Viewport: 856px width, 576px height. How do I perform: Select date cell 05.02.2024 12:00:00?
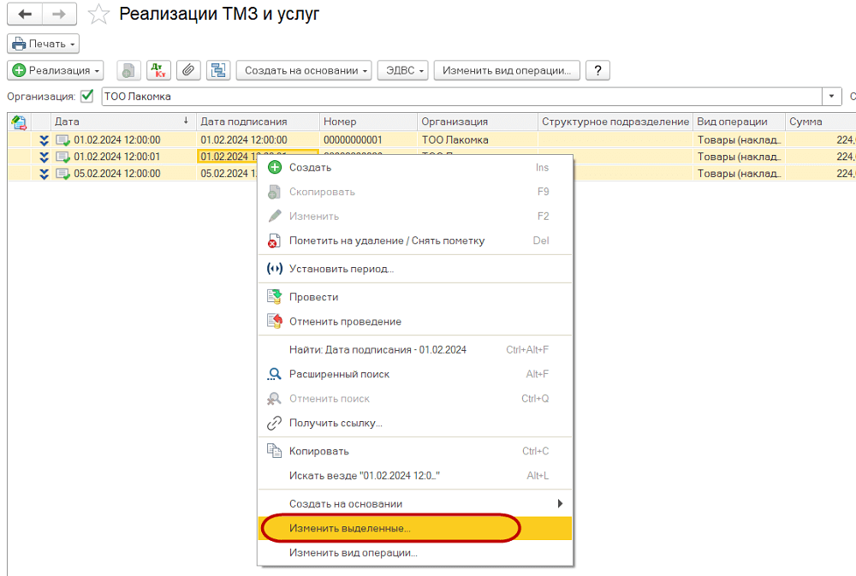116,174
